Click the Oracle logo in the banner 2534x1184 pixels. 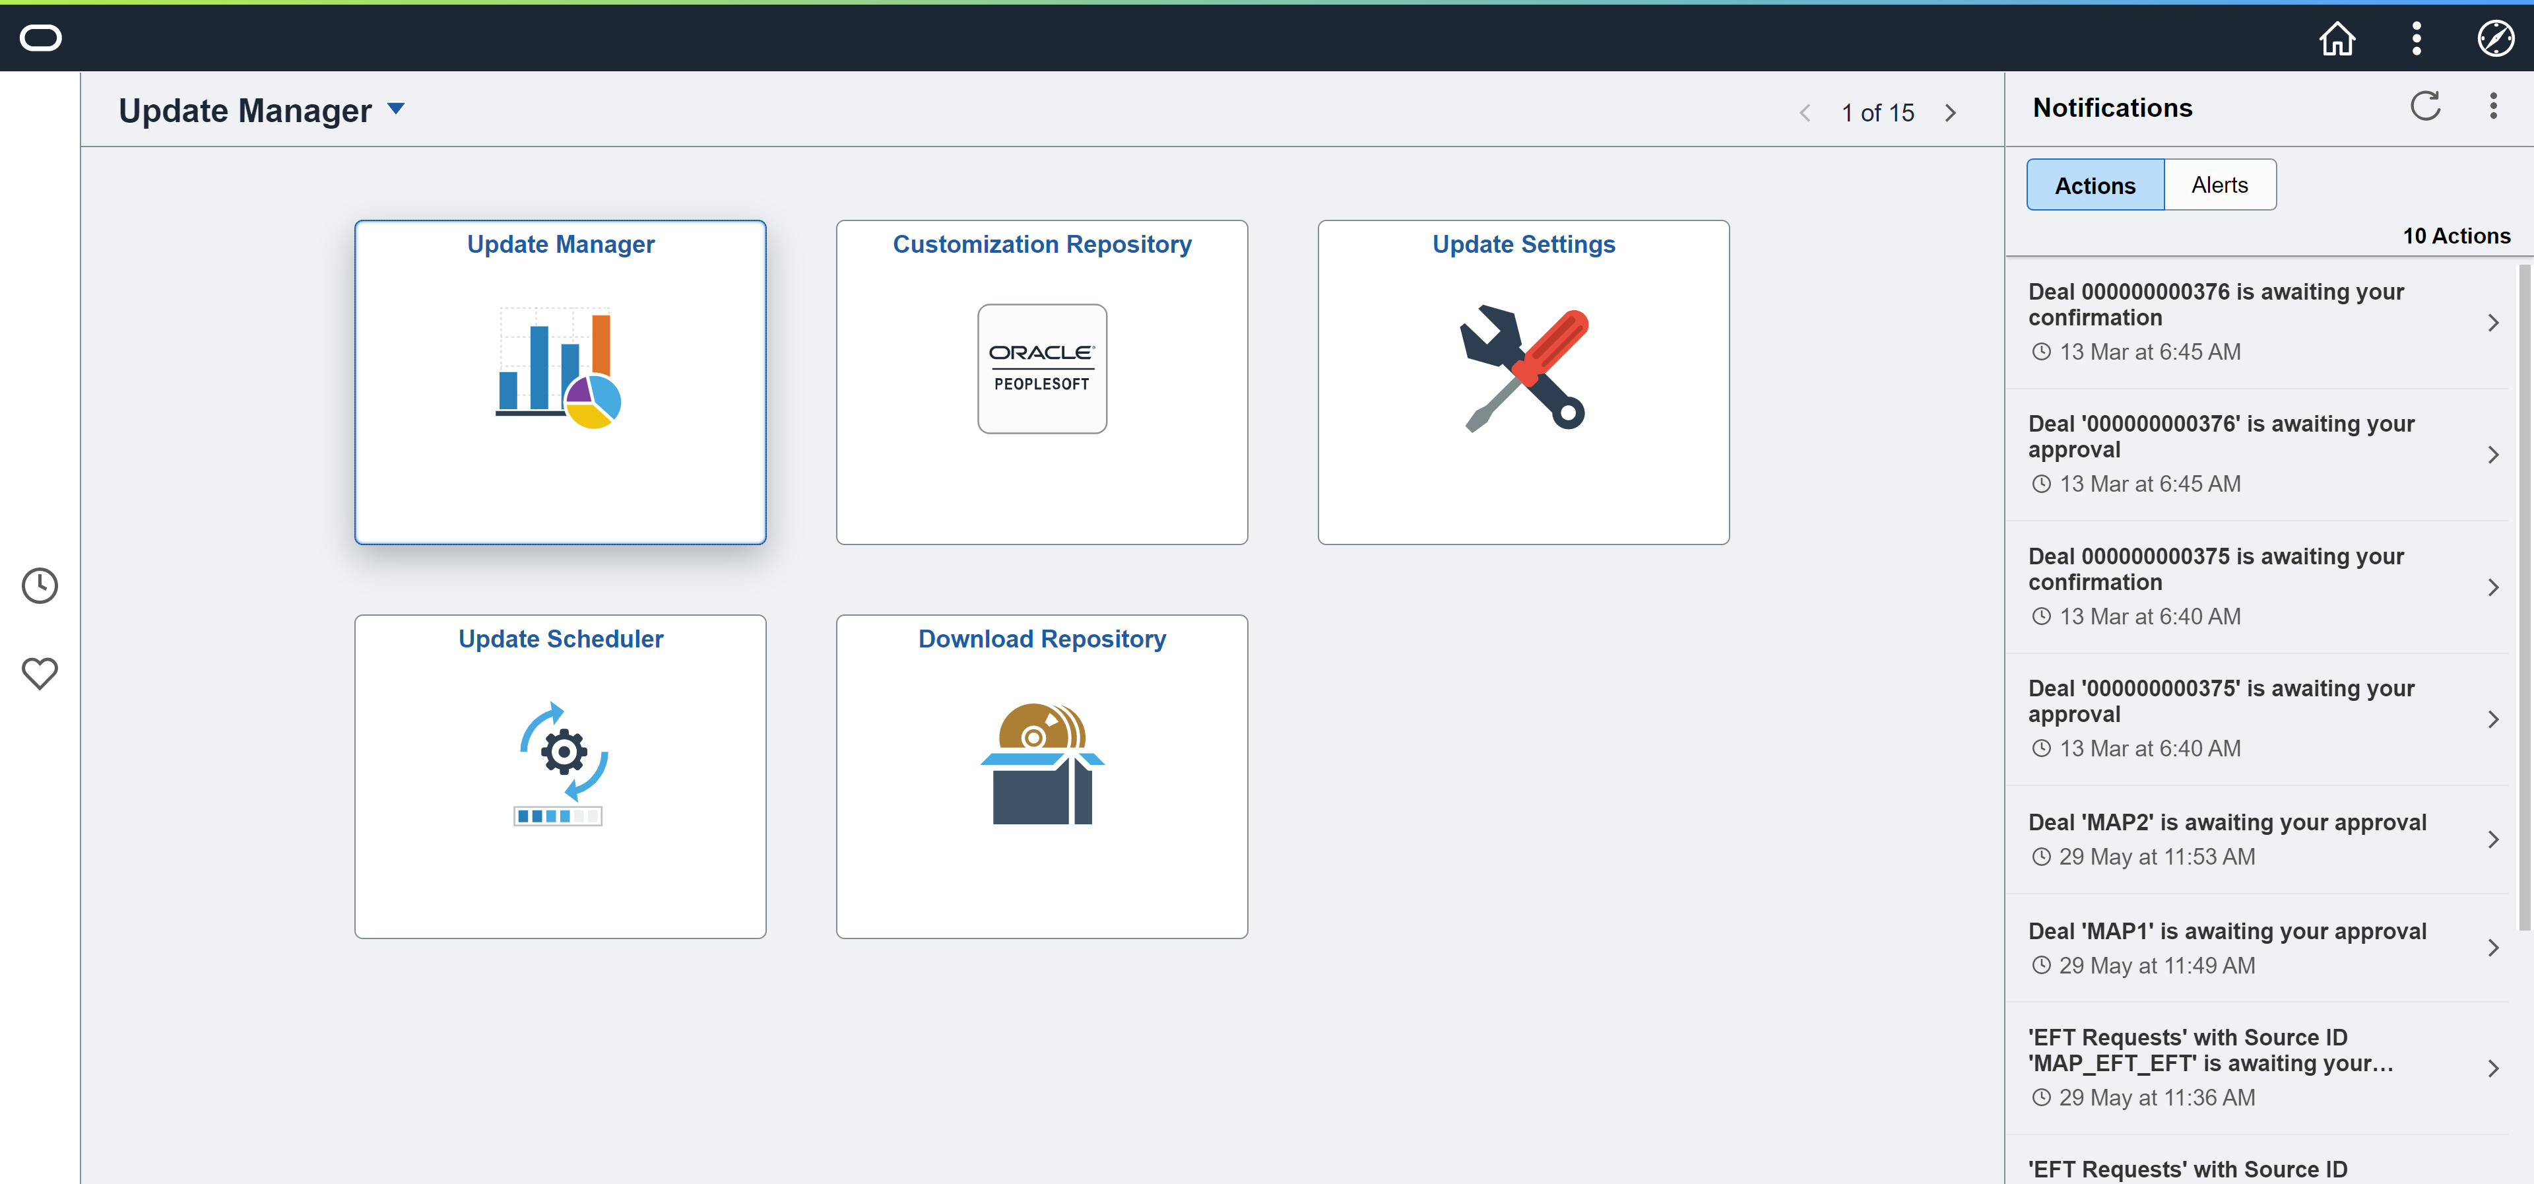click(x=40, y=38)
